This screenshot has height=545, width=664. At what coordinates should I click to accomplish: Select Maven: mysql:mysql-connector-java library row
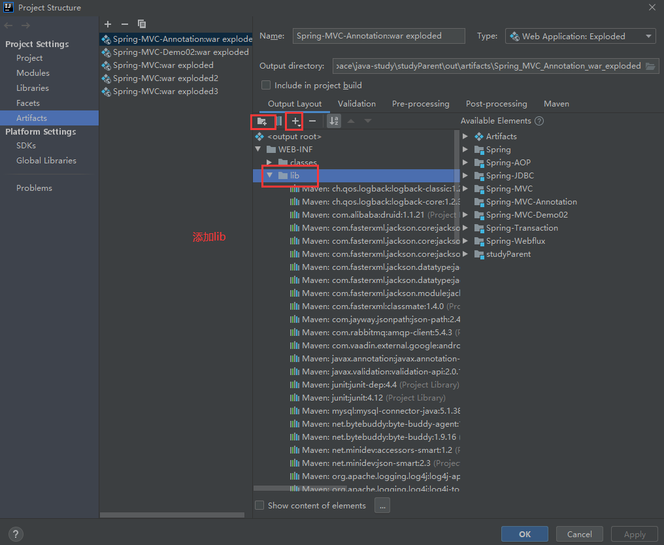click(356, 411)
